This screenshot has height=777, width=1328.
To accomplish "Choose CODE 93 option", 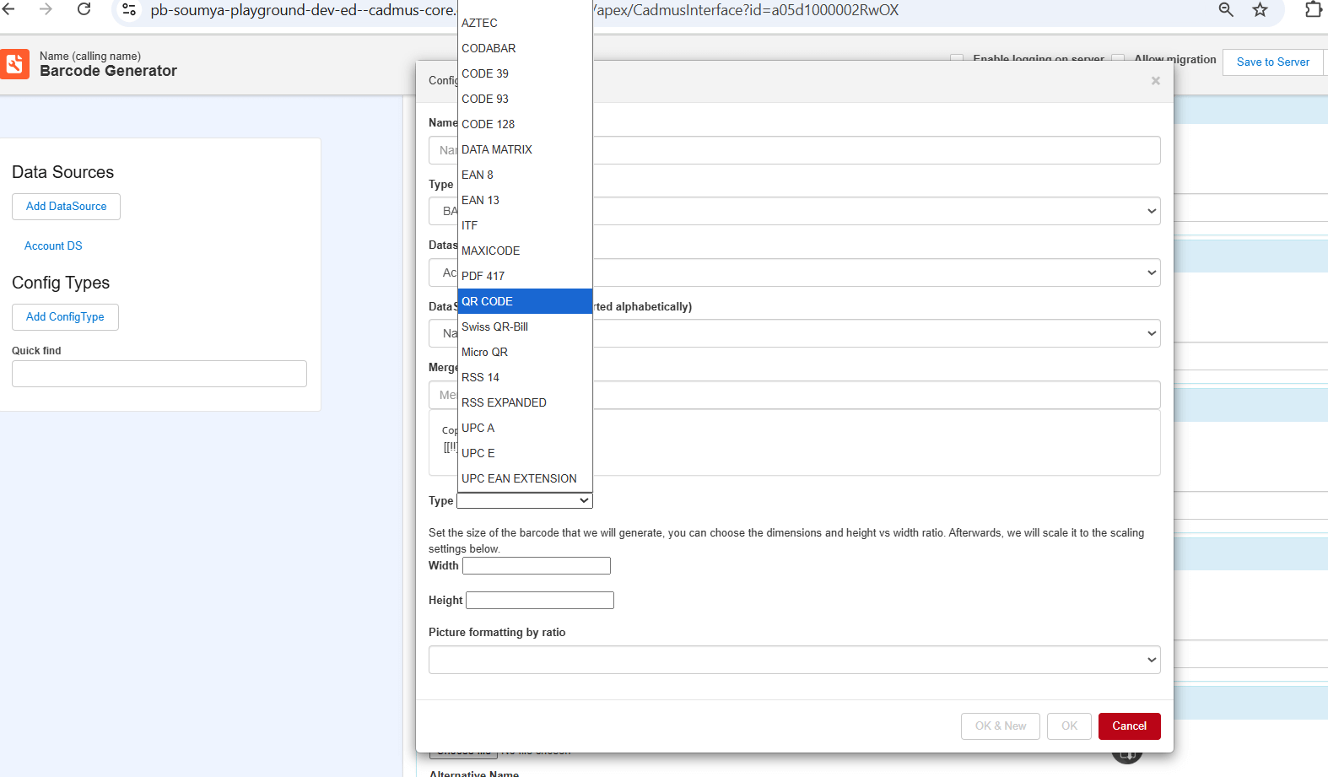I will [525, 99].
